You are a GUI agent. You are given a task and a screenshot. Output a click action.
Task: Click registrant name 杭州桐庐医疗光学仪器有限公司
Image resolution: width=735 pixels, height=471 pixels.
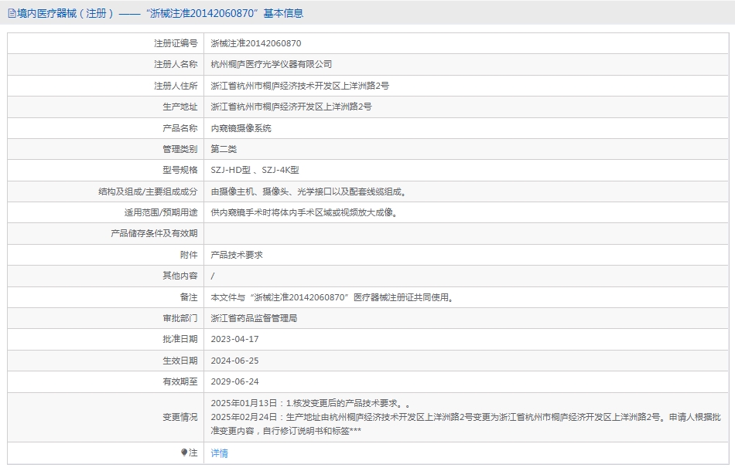tap(272, 65)
